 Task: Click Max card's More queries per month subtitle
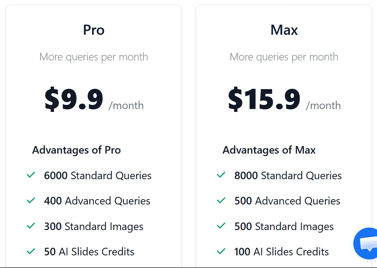coord(284,57)
